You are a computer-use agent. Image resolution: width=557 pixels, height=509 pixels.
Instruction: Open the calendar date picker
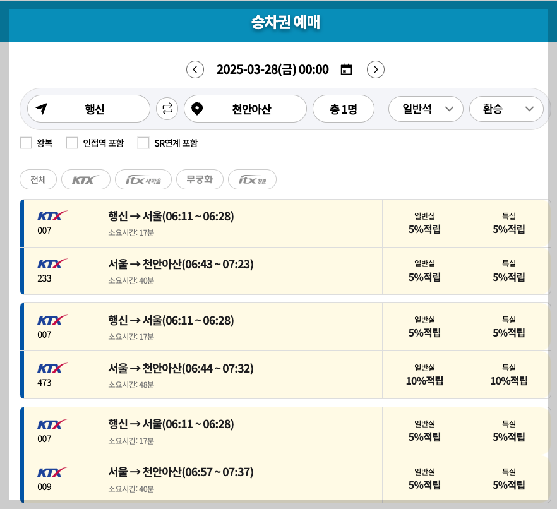(x=346, y=69)
